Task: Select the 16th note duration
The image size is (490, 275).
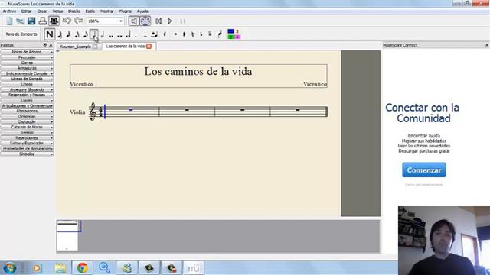Action: coord(77,34)
